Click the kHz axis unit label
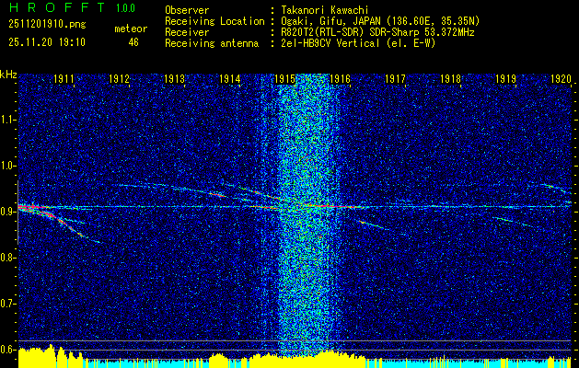Viewport: 579px width, 368px height. (x=8, y=75)
